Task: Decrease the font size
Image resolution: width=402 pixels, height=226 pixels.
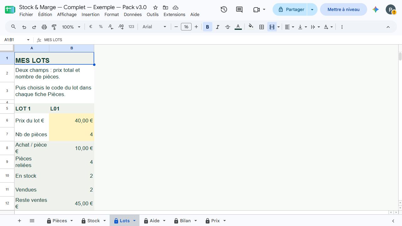Action: tap(176, 27)
